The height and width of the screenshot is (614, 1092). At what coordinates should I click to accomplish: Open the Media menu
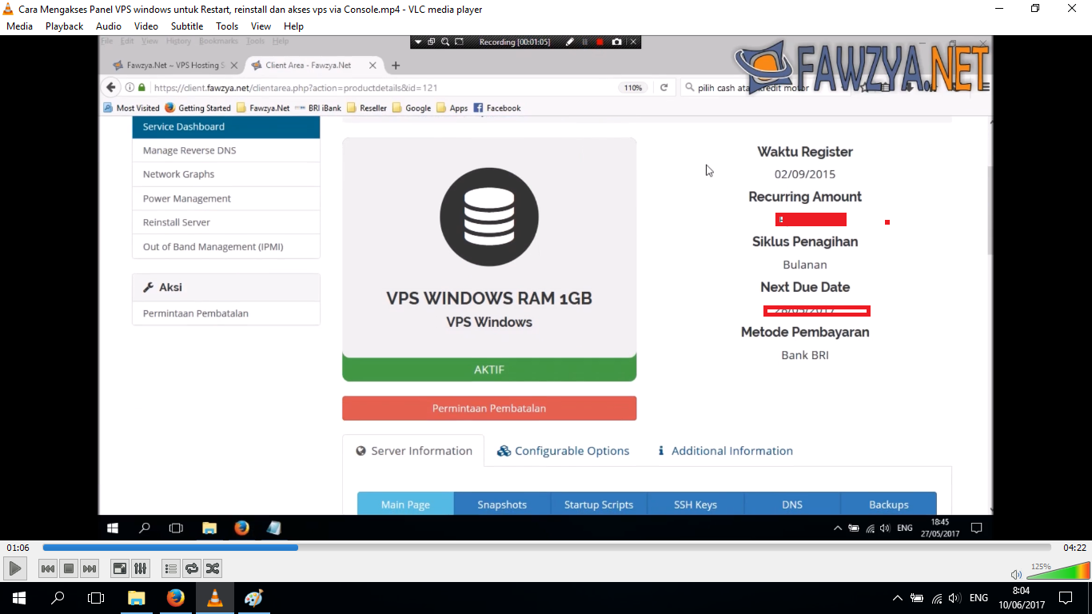point(20,26)
